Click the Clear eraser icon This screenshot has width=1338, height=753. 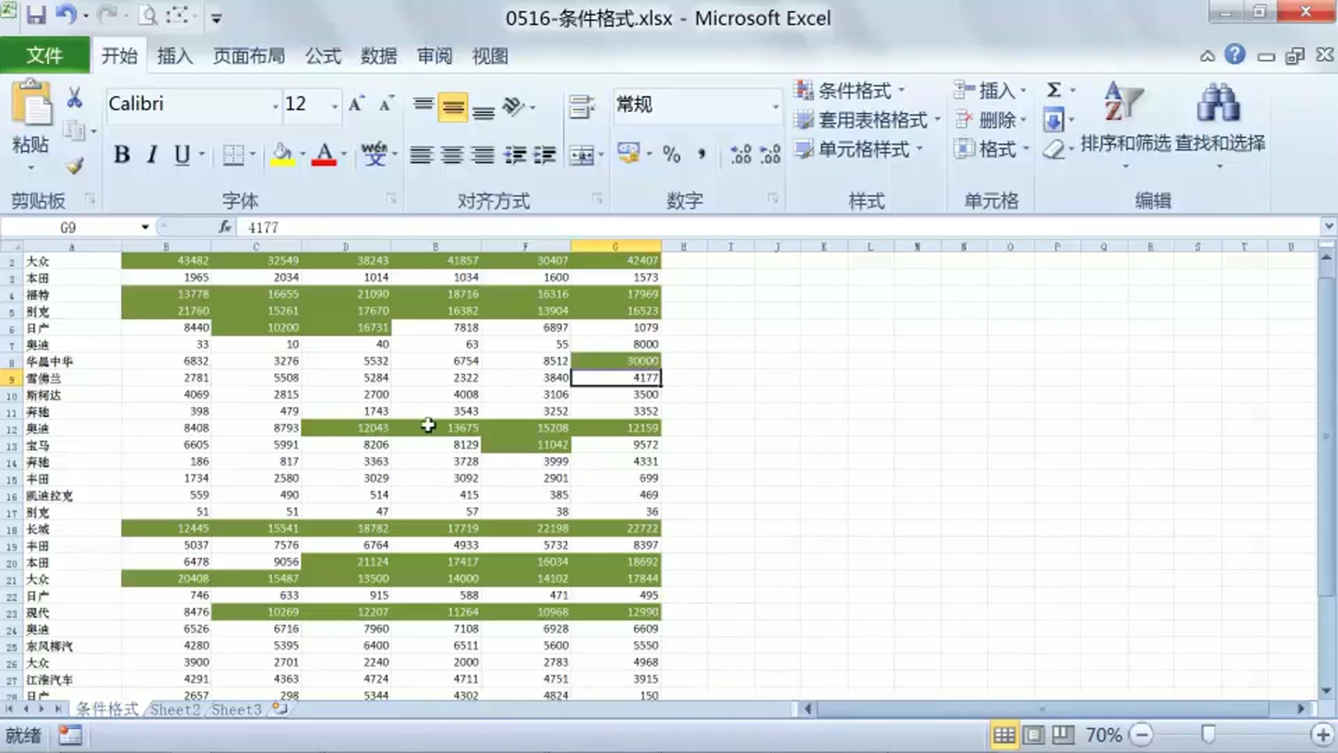pyautogui.click(x=1054, y=149)
